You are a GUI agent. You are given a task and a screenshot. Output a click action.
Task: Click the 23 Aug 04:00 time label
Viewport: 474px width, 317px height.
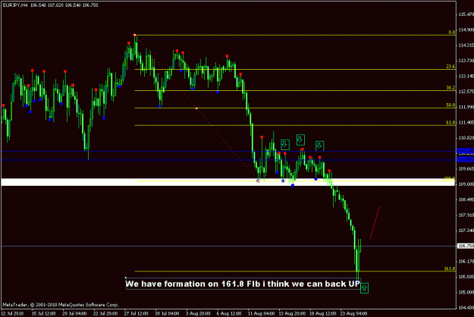pos(353,313)
